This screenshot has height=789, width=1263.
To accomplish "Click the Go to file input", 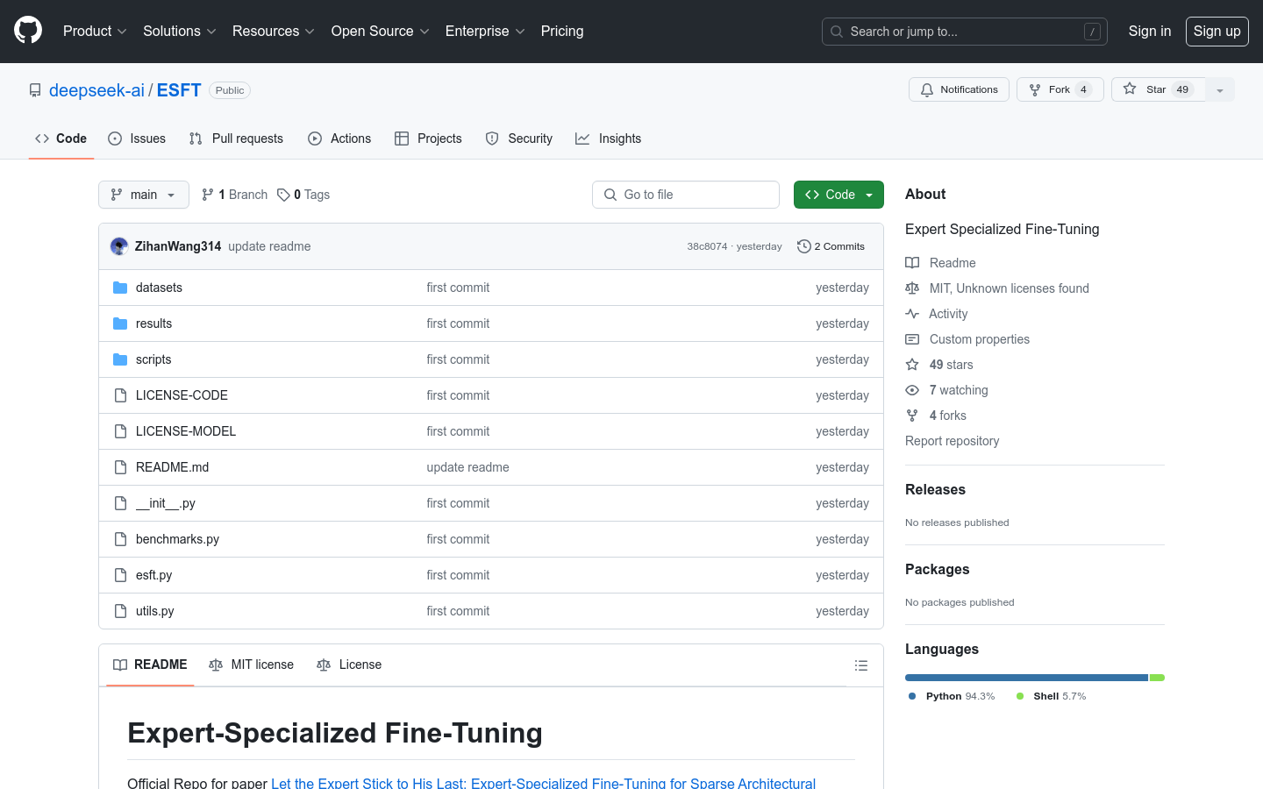I will [x=686, y=195].
